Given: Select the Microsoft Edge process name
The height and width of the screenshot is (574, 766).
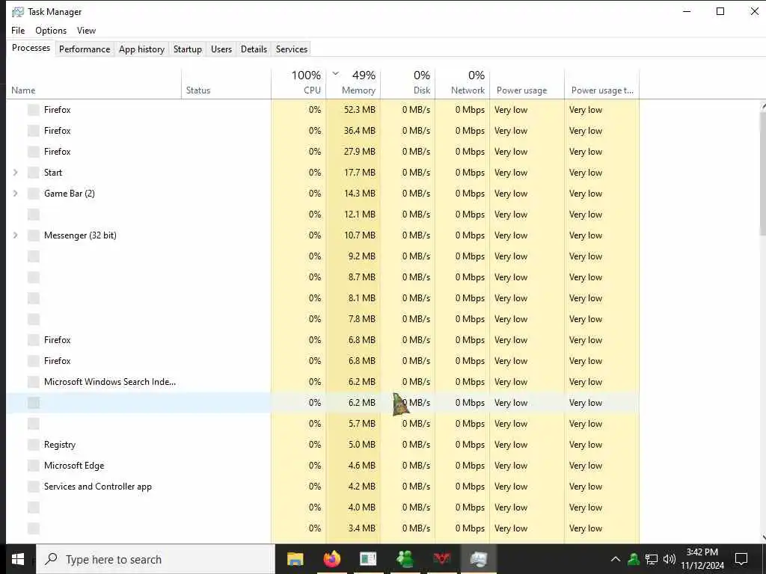Looking at the screenshot, I should click(x=74, y=466).
